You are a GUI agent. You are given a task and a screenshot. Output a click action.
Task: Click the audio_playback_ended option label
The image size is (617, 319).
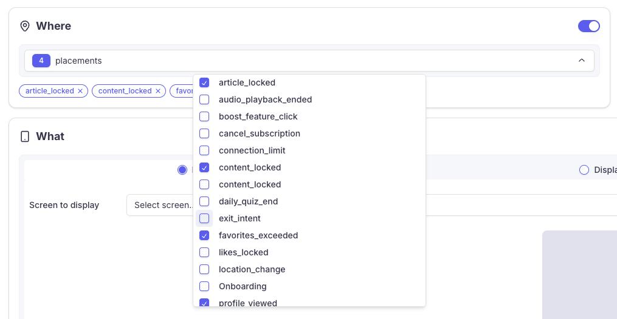point(265,99)
